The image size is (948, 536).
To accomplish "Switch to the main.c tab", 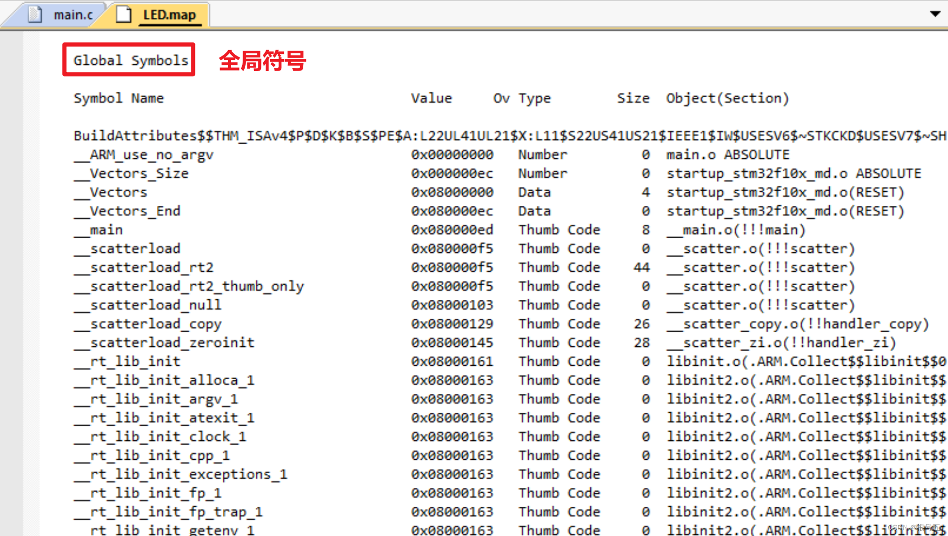I will click(x=73, y=14).
